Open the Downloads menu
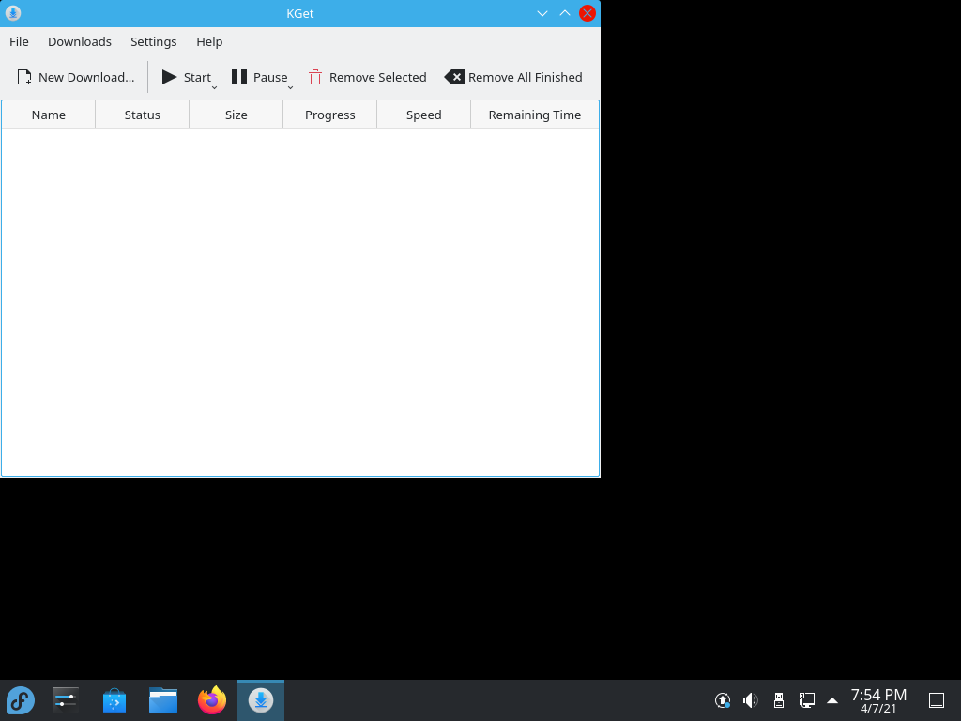Viewport: 961px width, 721px height. pyautogui.click(x=80, y=41)
